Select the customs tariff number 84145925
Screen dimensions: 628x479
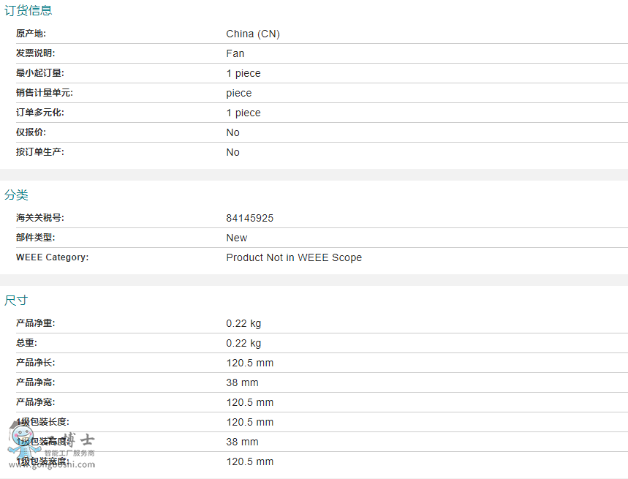click(250, 218)
